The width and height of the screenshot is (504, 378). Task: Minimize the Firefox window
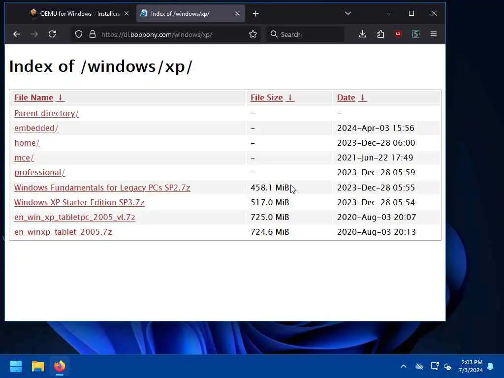pos(389,13)
